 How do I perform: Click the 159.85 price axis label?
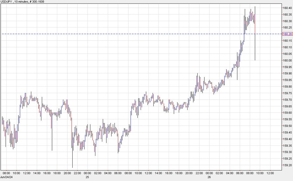click(x=287, y=80)
